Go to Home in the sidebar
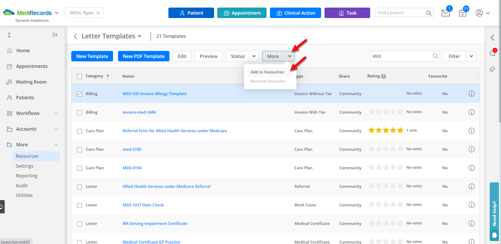Screen dimensions: 501x244 tap(23, 51)
